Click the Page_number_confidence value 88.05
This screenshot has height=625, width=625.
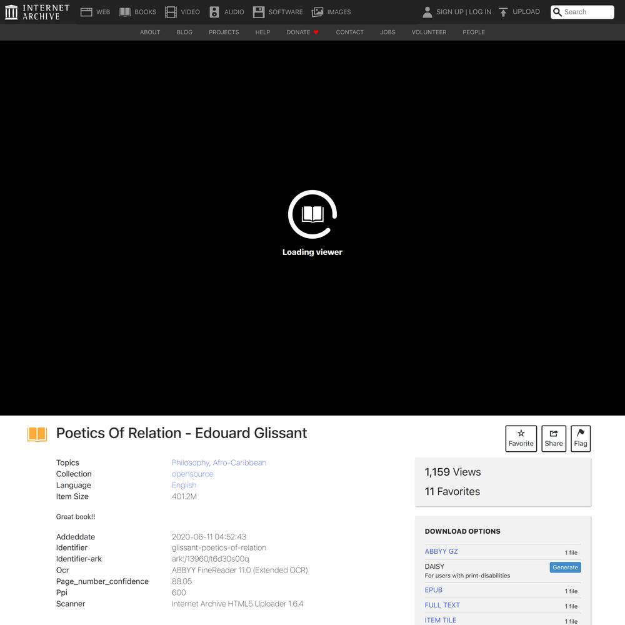[x=182, y=581]
